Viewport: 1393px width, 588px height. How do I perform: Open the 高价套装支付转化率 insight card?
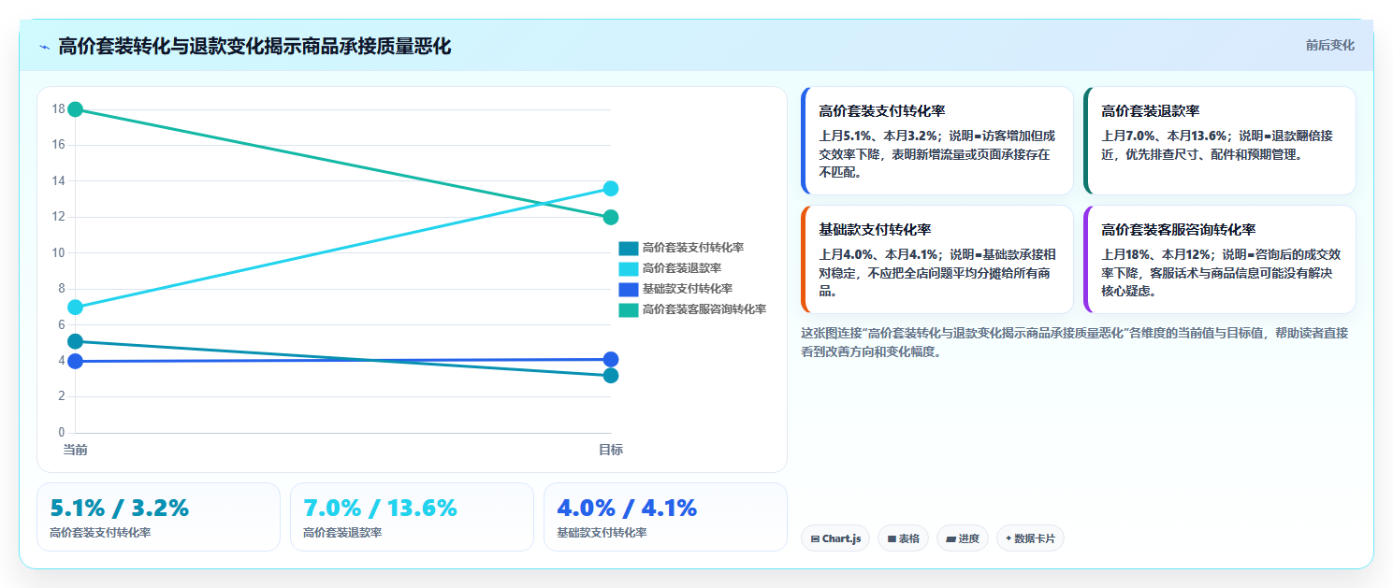tap(937, 140)
